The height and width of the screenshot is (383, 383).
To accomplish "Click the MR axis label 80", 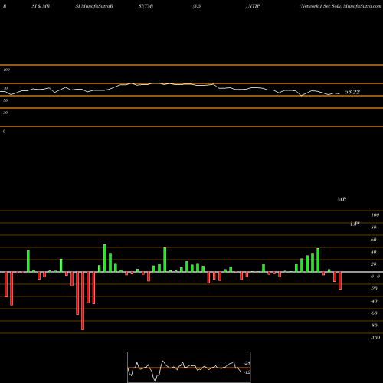I will pos(374,228).
